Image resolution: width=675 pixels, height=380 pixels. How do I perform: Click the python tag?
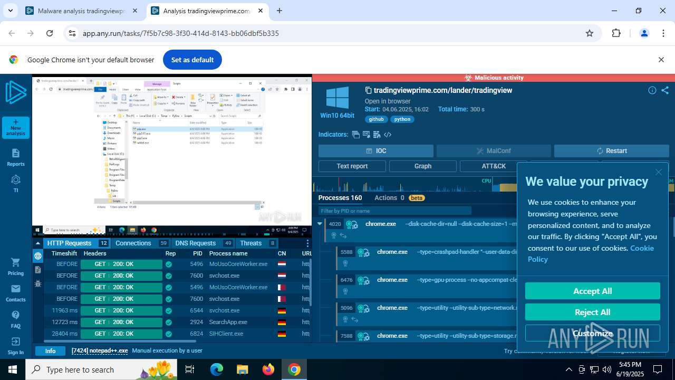[x=402, y=119]
